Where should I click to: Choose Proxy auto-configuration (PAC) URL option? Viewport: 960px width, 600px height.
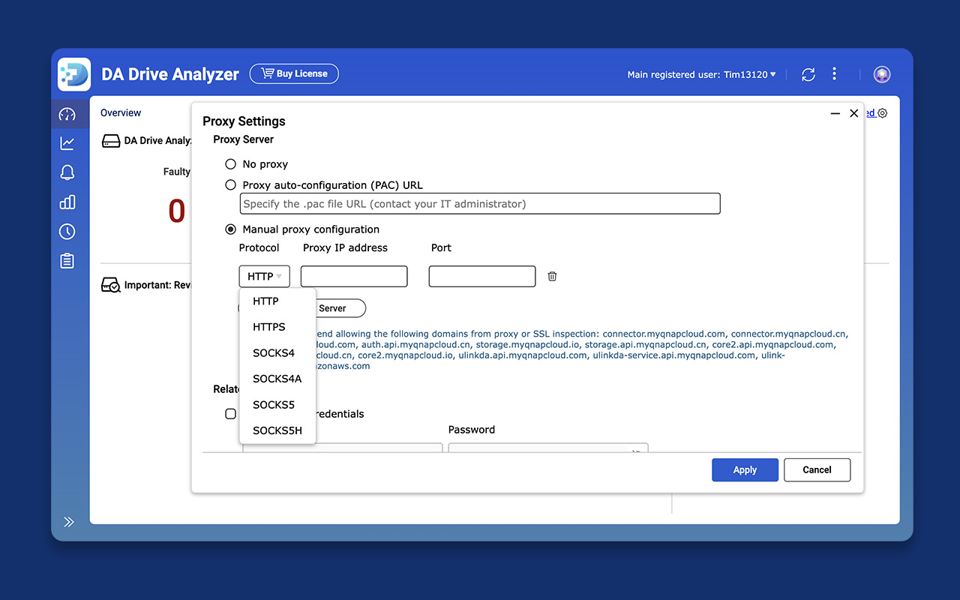pos(230,184)
